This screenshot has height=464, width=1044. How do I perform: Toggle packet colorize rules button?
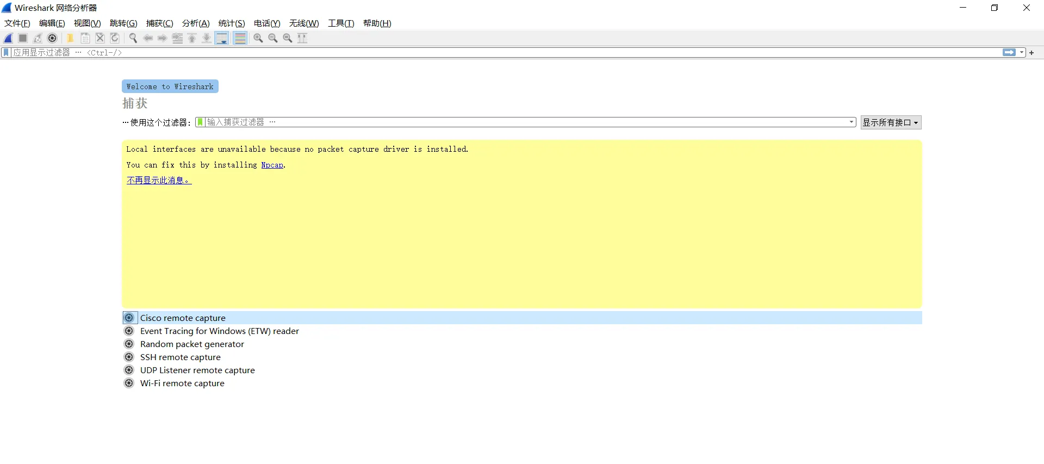pyautogui.click(x=240, y=38)
